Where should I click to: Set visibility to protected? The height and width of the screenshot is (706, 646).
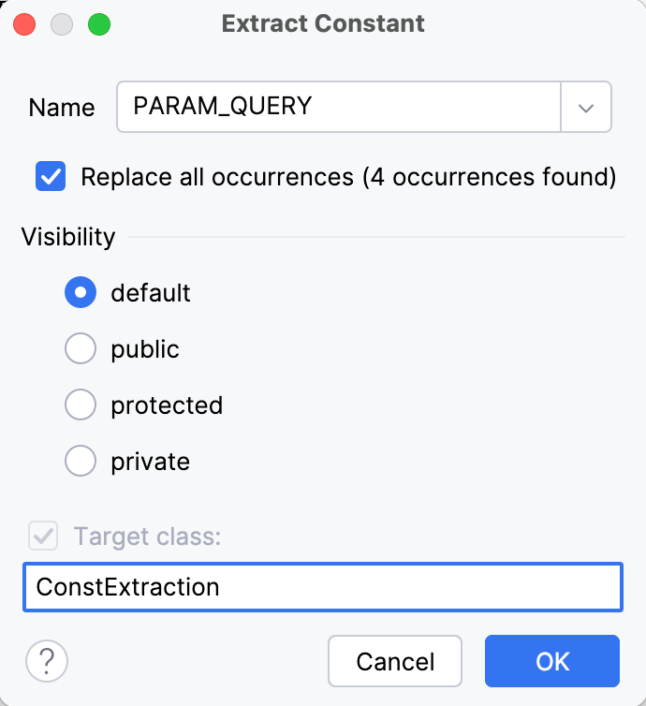[x=81, y=405]
